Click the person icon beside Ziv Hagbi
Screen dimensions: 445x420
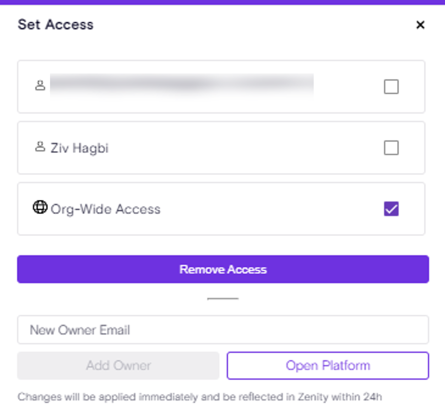coord(40,147)
